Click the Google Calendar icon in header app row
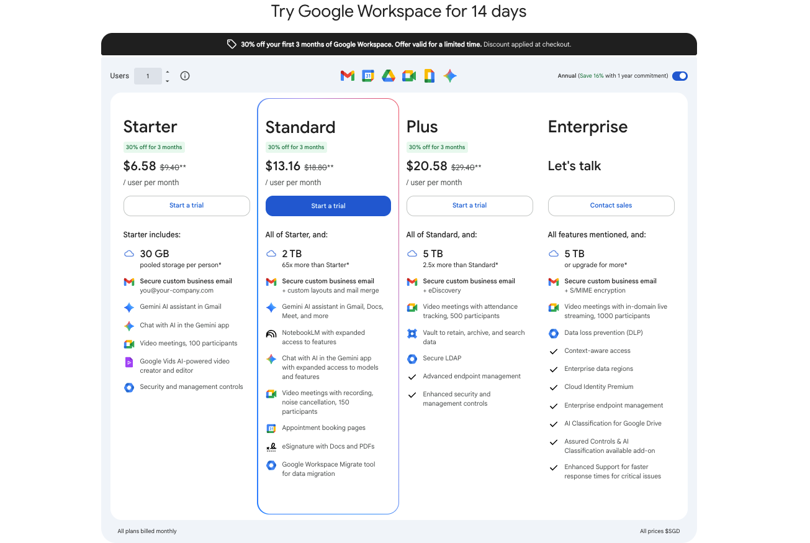This screenshot has height=543, width=810. click(368, 76)
